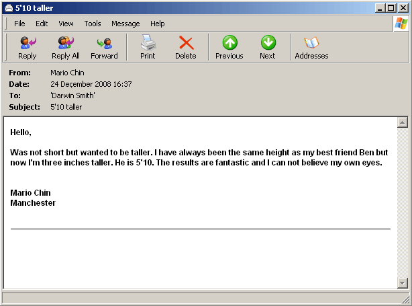The height and width of the screenshot is (306, 412).
Task: Open the Help menu
Action: pyautogui.click(x=158, y=24)
